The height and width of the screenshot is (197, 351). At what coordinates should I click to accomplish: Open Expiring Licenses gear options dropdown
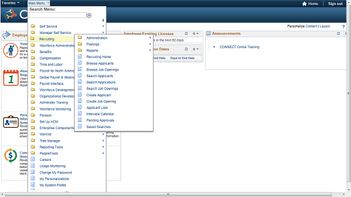[195, 33]
